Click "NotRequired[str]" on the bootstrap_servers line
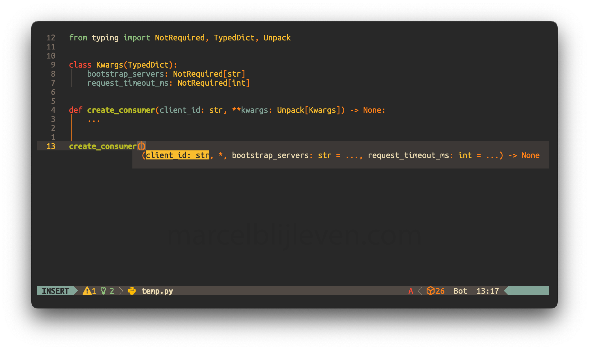This screenshot has width=589, height=350. point(209,74)
